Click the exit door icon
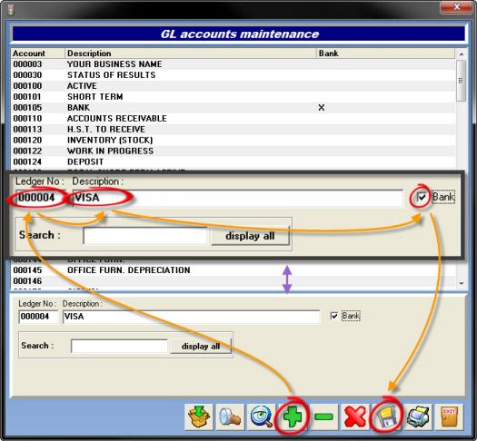Viewport: 477px width, 441px height. pyautogui.click(x=450, y=417)
